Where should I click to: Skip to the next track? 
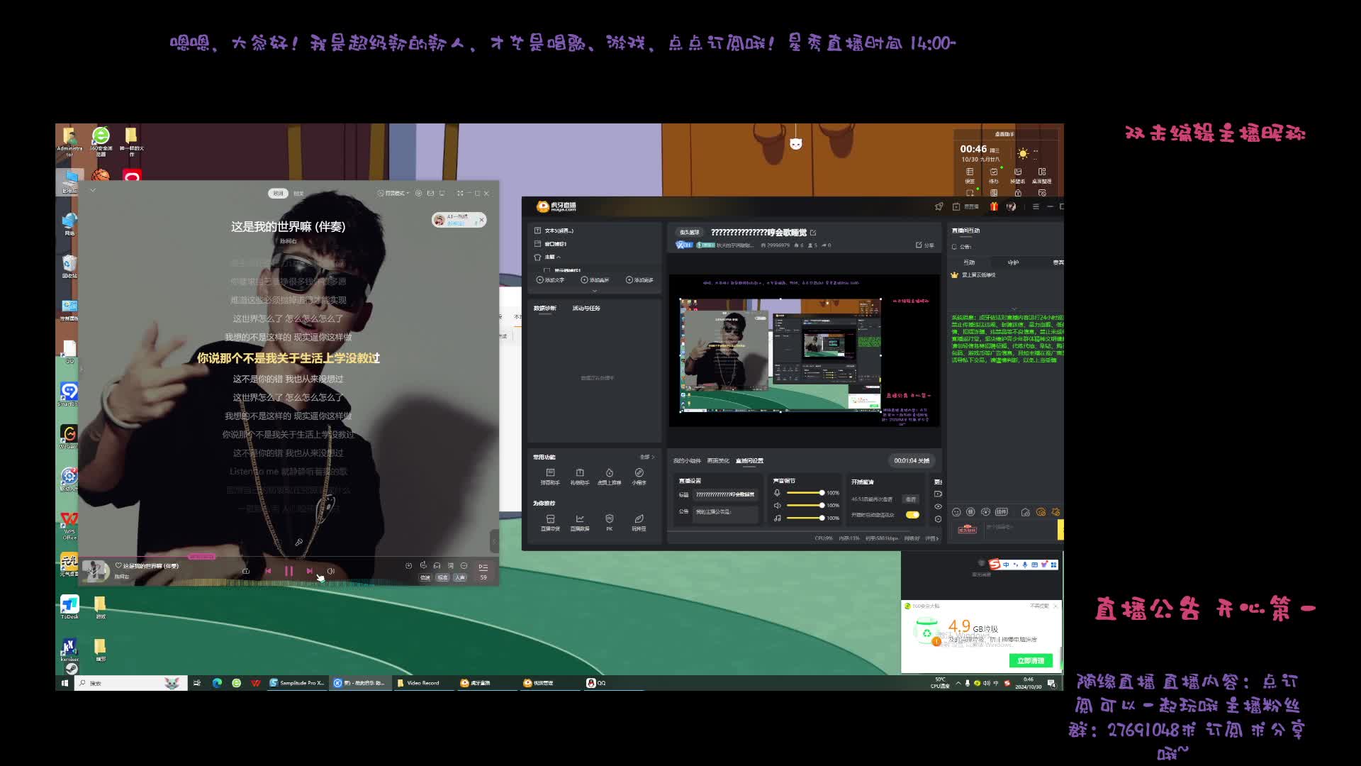[x=309, y=571]
